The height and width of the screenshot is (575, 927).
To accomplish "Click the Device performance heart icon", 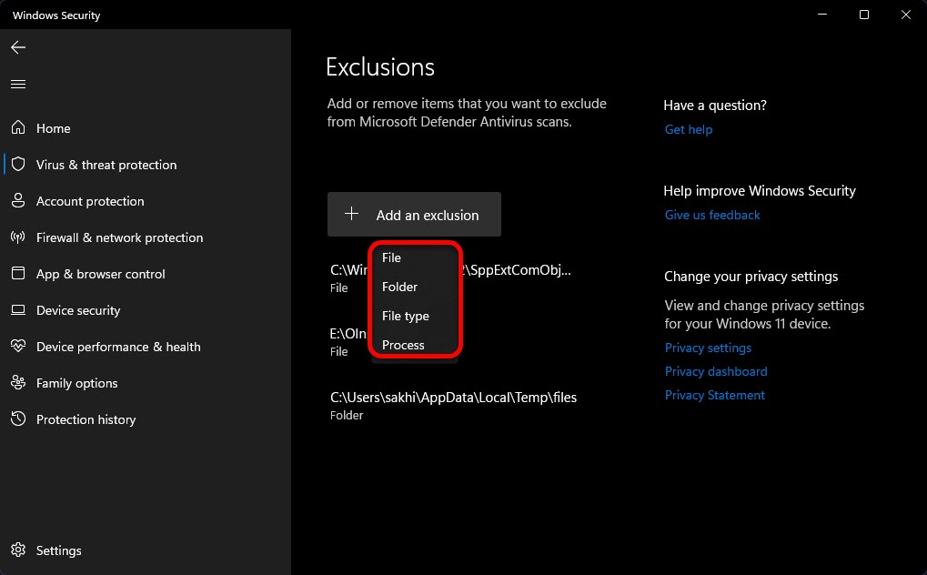I will coord(18,346).
